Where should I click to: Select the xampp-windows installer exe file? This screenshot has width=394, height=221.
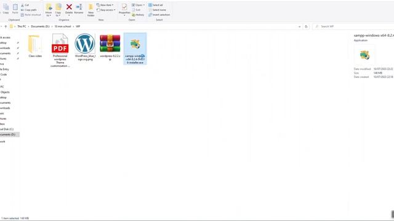pyautogui.click(x=135, y=48)
